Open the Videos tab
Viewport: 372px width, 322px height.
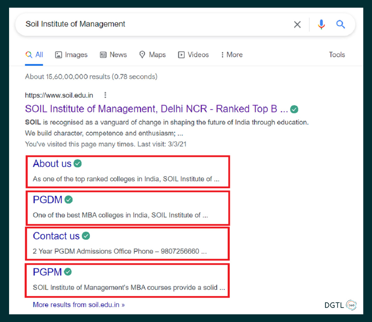pos(193,55)
